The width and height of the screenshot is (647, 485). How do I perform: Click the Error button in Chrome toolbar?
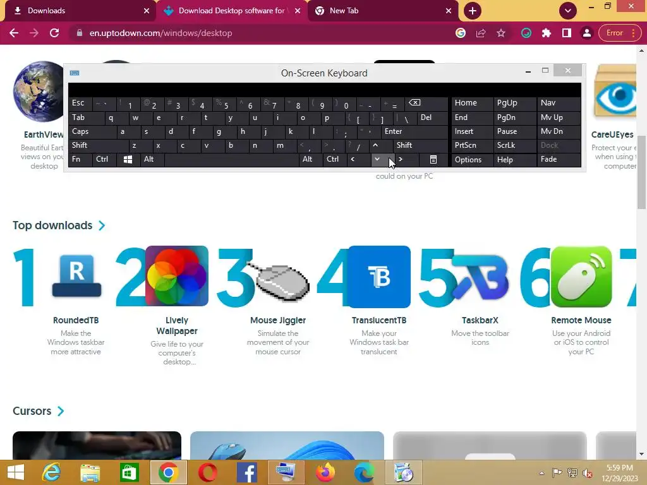[x=619, y=33]
